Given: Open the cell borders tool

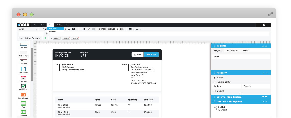Looking at the screenshot, I should pos(84,29).
